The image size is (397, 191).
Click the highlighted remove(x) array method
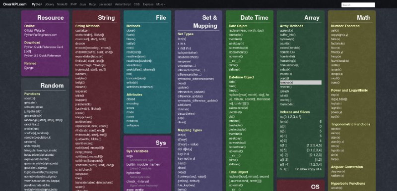pos(301,83)
